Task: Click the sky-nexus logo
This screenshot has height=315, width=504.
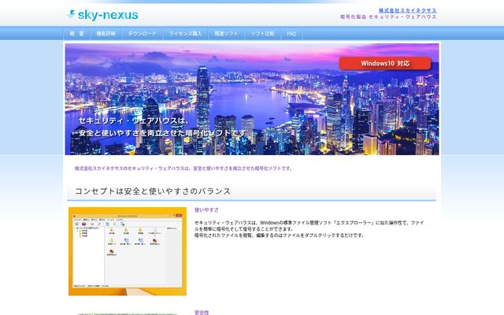Action: click(103, 15)
